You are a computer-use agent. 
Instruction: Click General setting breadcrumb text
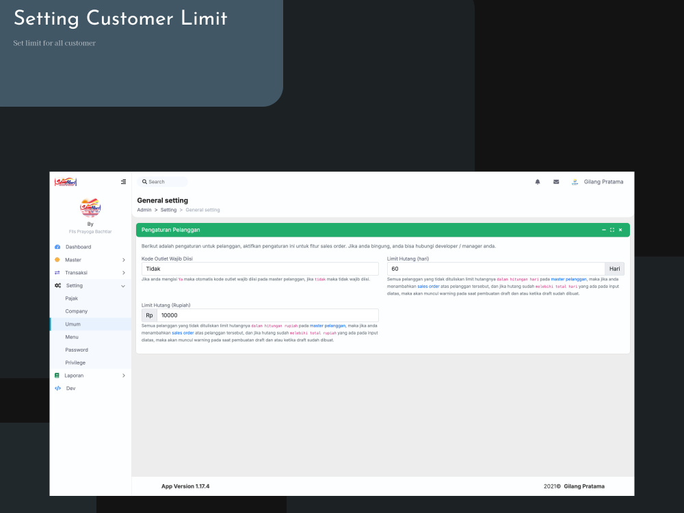point(202,210)
